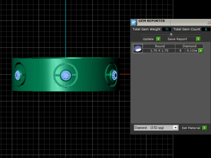The width and height of the screenshot is (211, 158).
Task: Click the Total Gem Count label
Action: point(186,29)
